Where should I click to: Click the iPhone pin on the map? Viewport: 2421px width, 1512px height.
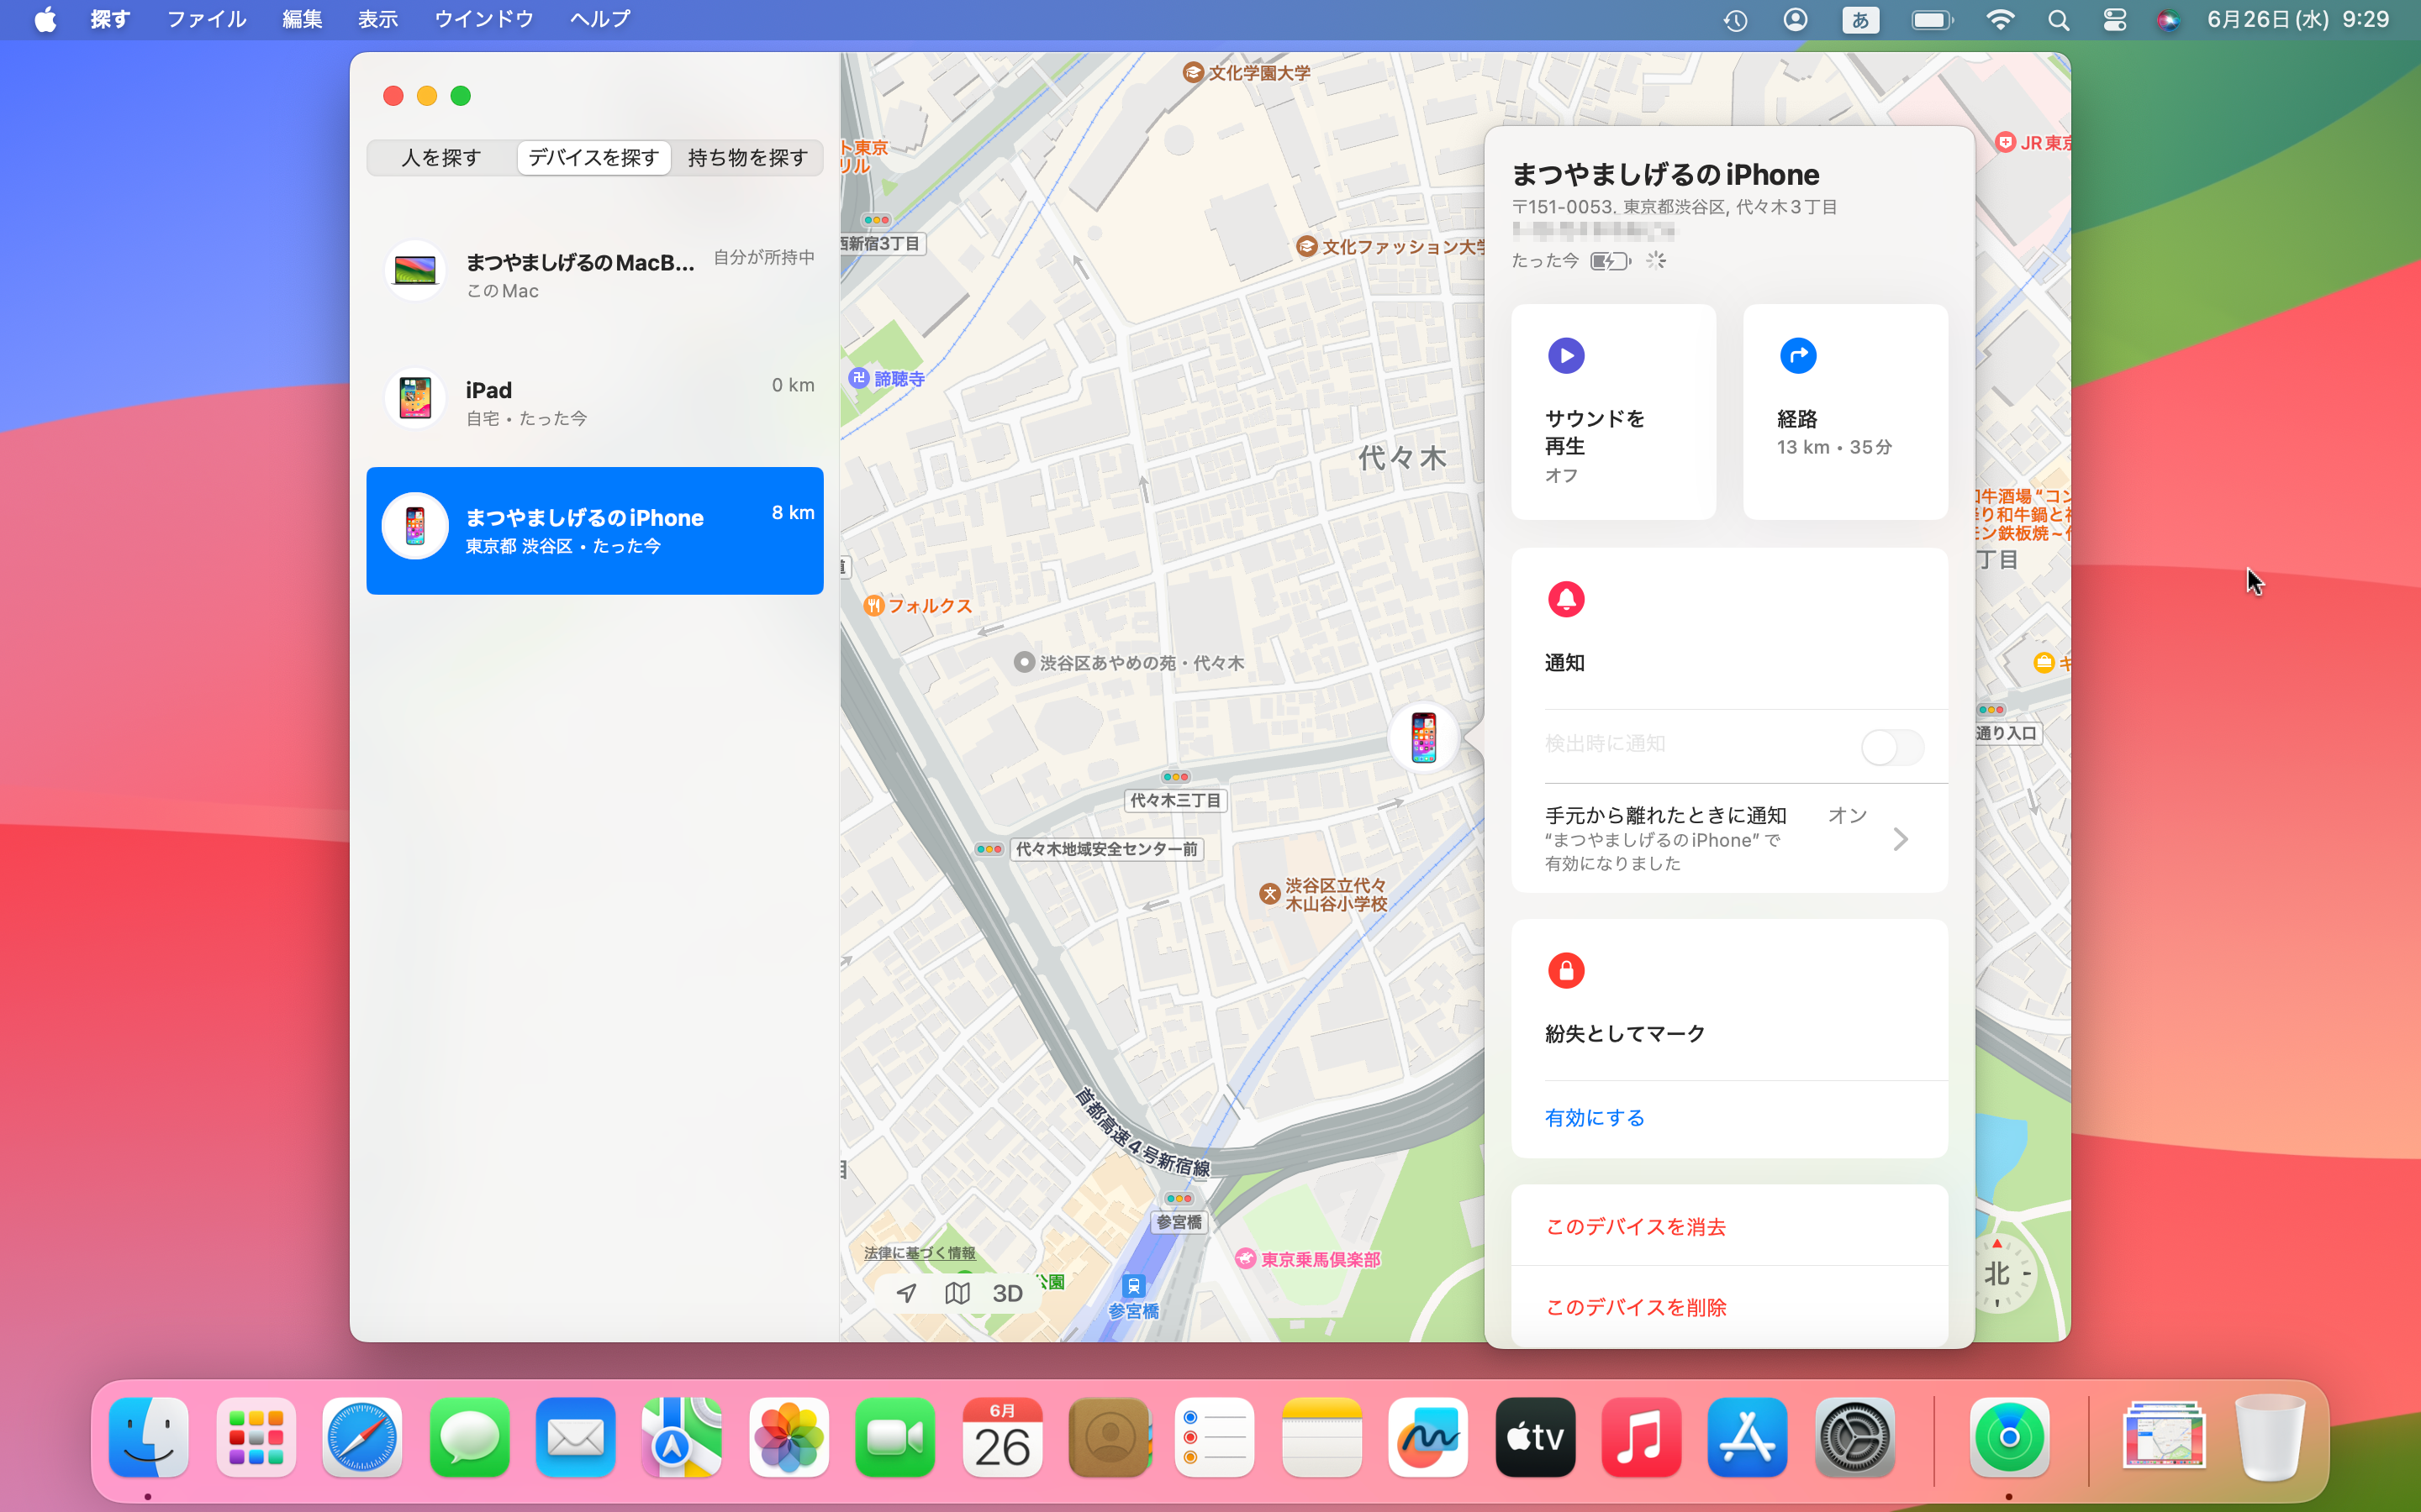[x=1423, y=738]
